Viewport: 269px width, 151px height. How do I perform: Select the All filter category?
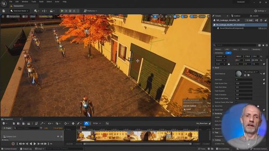pos(228,53)
